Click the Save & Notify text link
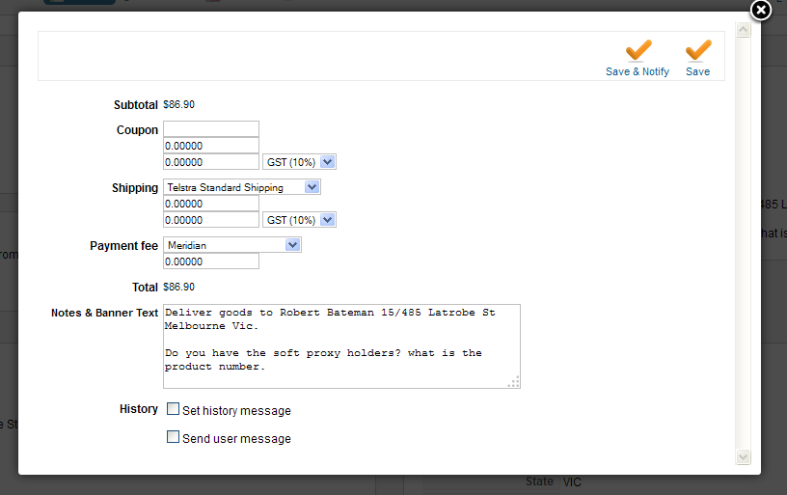This screenshot has height=495, width=787. point(638,72)
